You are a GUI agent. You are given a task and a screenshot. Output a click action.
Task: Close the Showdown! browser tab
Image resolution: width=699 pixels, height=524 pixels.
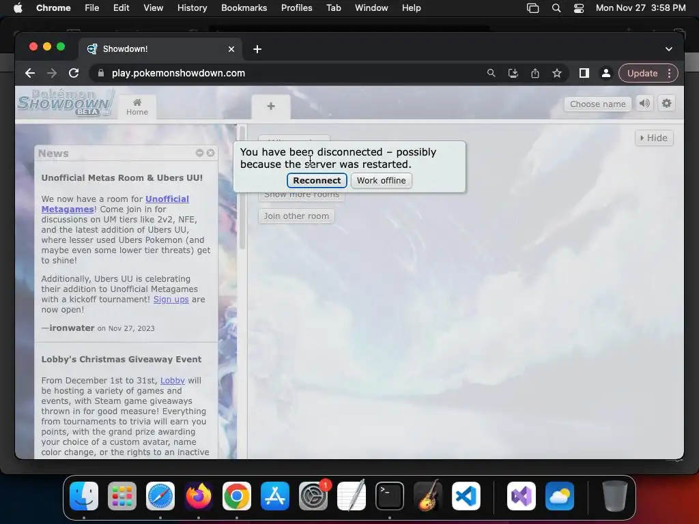231,49
